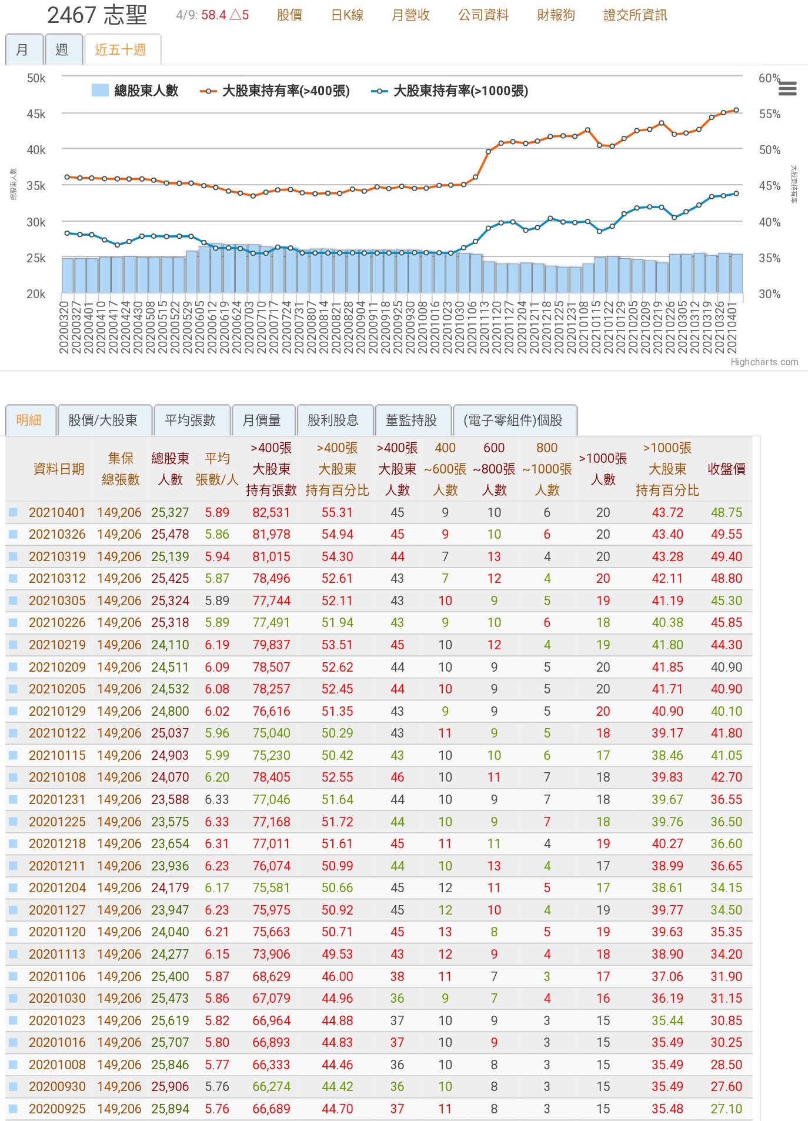Visit the Highcharts.com credit link
This screenshot has height=1121, width=808.
tap(764, 362)
